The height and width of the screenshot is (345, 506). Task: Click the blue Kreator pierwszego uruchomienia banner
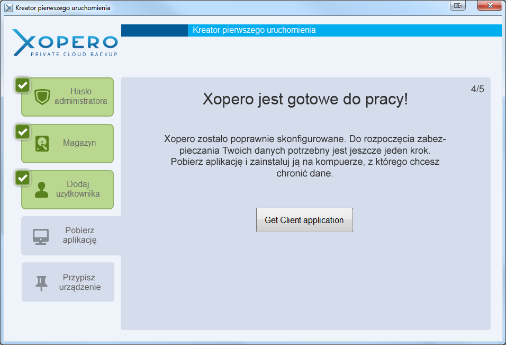coord(311,30)
